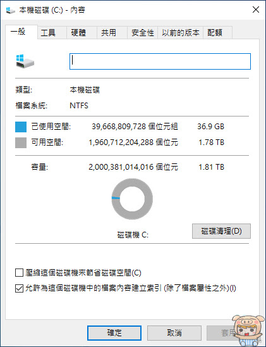Open the 安全性 tab
This screenshot has width=266, height=347.
pos(142,33)
